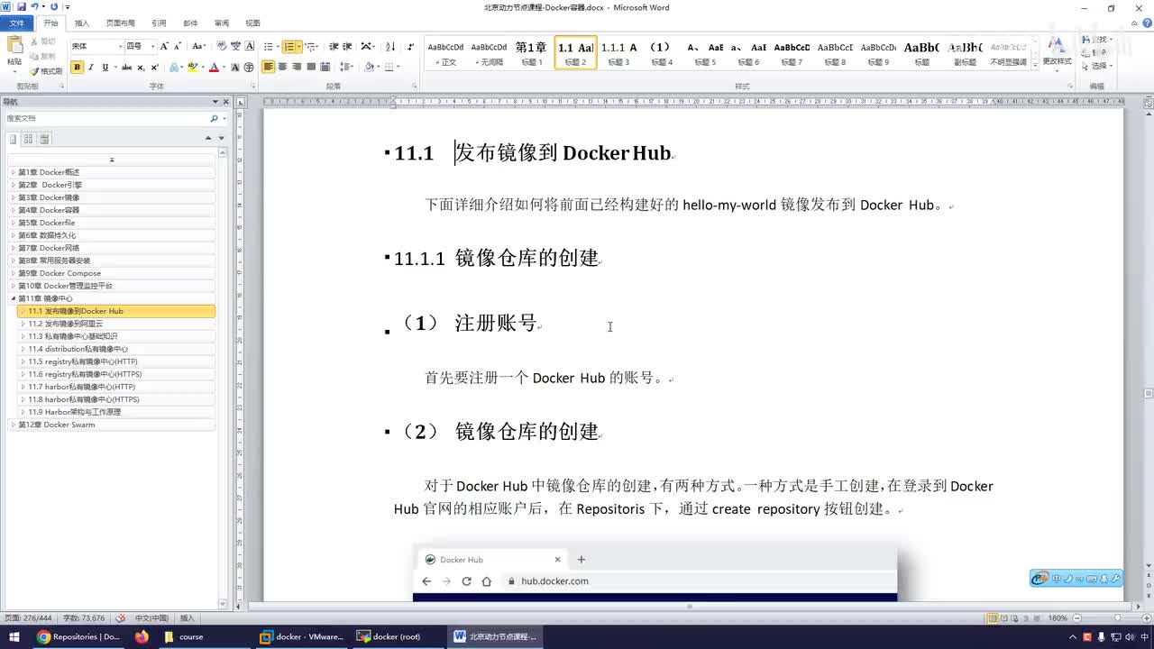Click the Subscript x₂ icon
The image size is (1154, 649).
pos(141,68)
